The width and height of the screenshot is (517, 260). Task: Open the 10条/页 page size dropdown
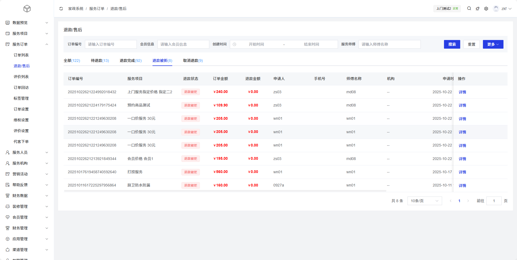pos(425,201)
